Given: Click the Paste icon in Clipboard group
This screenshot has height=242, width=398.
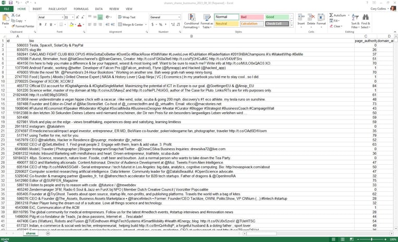Looking at the screenshot, I should 5,18.
